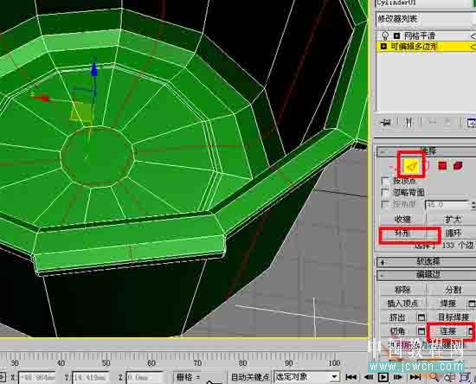Click Remove Modifier icon below stack

[447, 123]
